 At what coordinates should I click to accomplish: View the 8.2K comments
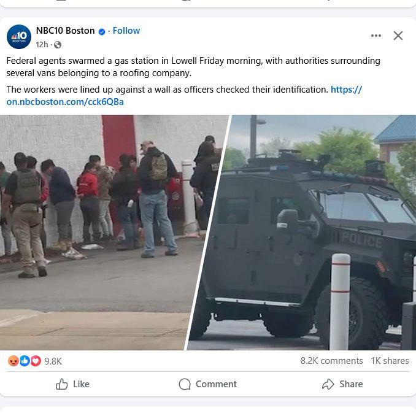pos(331,361)
